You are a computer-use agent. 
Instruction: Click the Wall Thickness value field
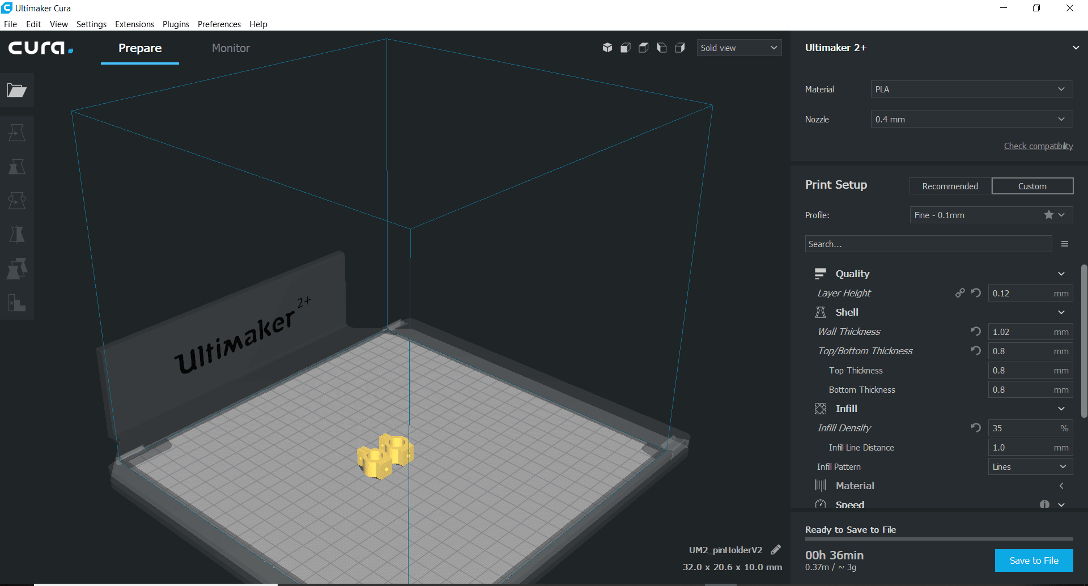click(1030, 332)
